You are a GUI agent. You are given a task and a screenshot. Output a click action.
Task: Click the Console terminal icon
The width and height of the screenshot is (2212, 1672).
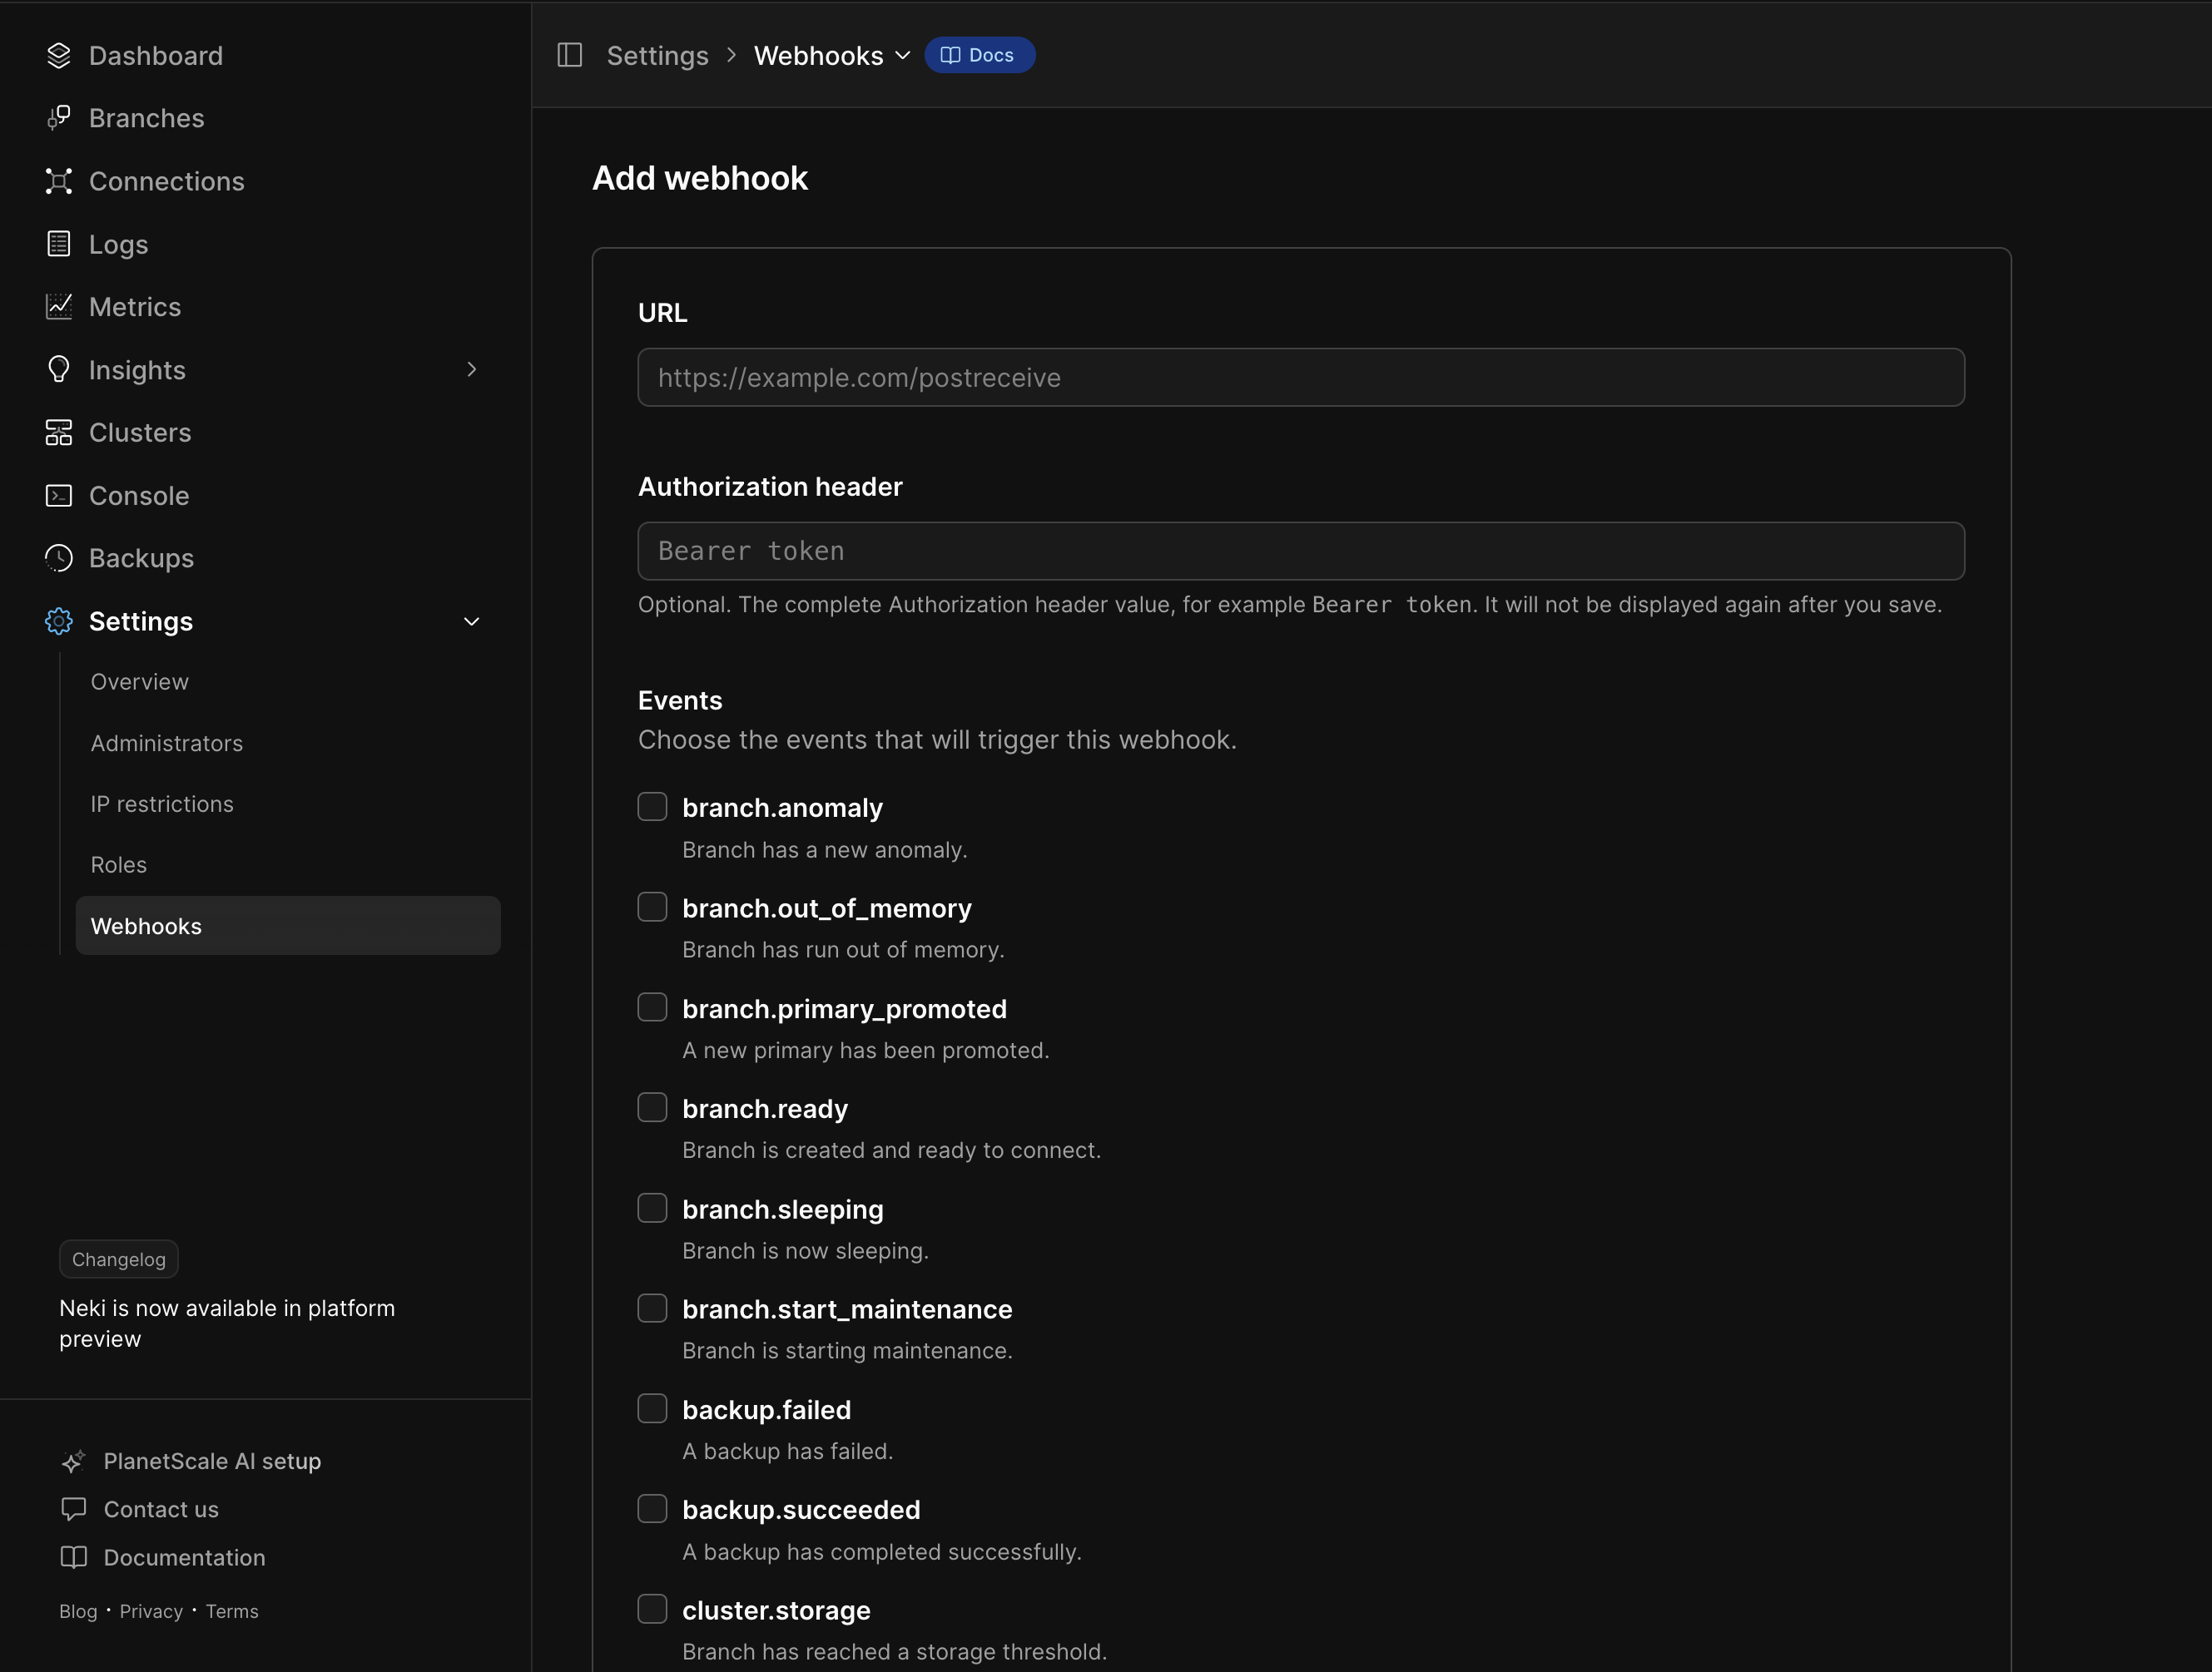[59, 496]
